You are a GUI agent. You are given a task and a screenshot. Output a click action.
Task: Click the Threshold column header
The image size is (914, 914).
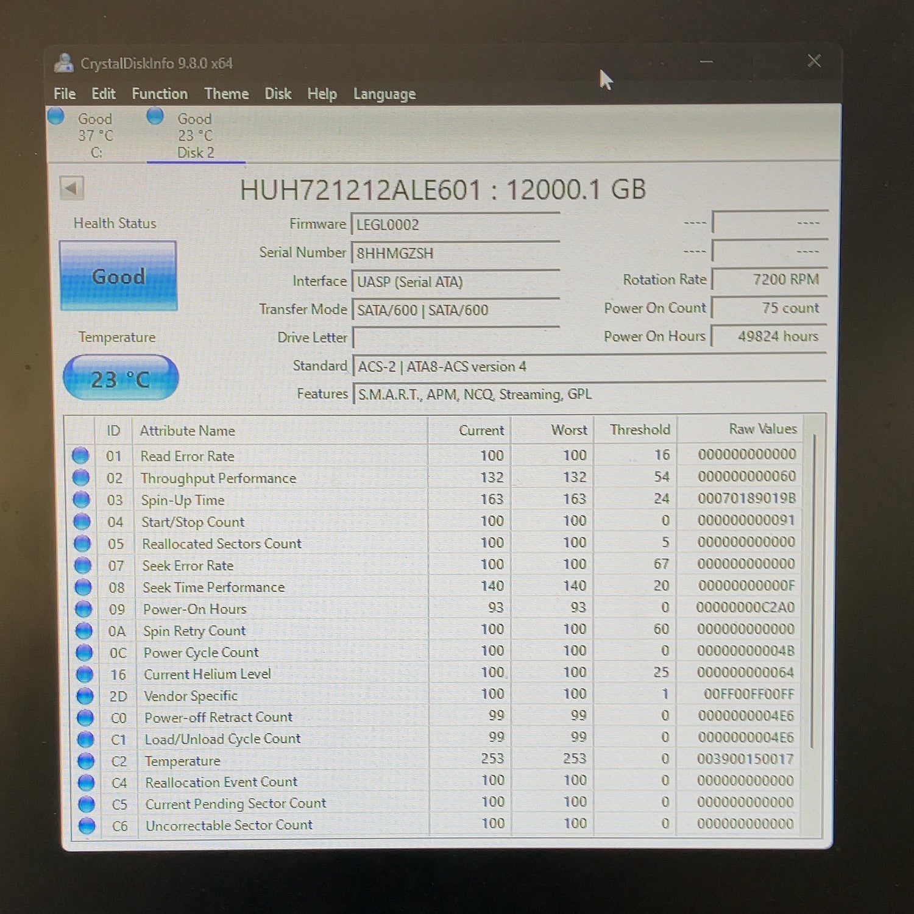tap(636, 430)
